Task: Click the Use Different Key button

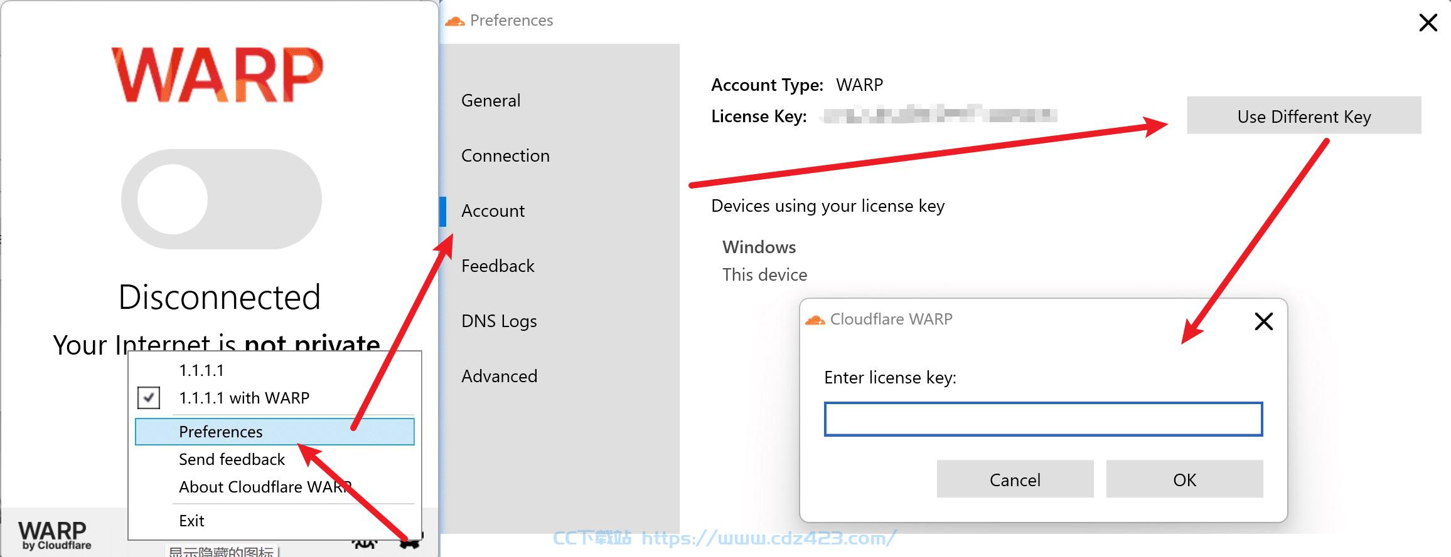Action: point(1304,115)
